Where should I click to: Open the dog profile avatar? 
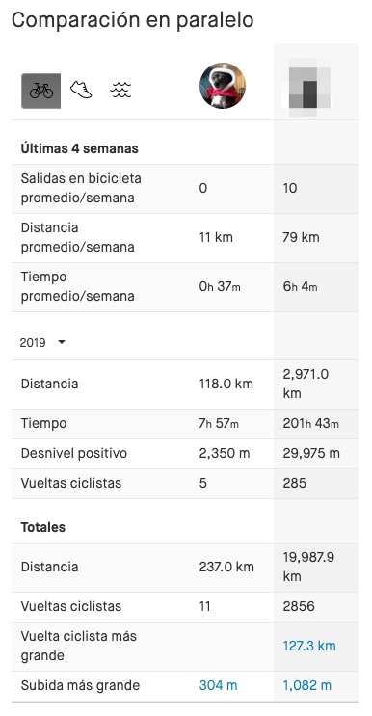tap(223, 86)
